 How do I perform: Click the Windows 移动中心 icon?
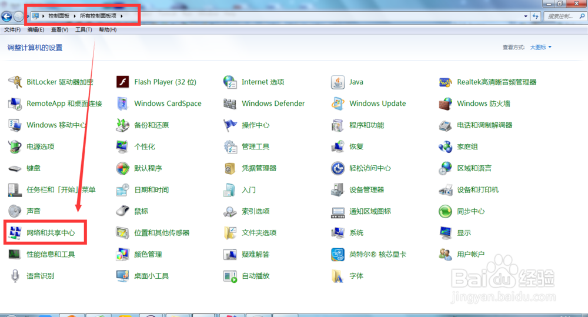[15, 125]
